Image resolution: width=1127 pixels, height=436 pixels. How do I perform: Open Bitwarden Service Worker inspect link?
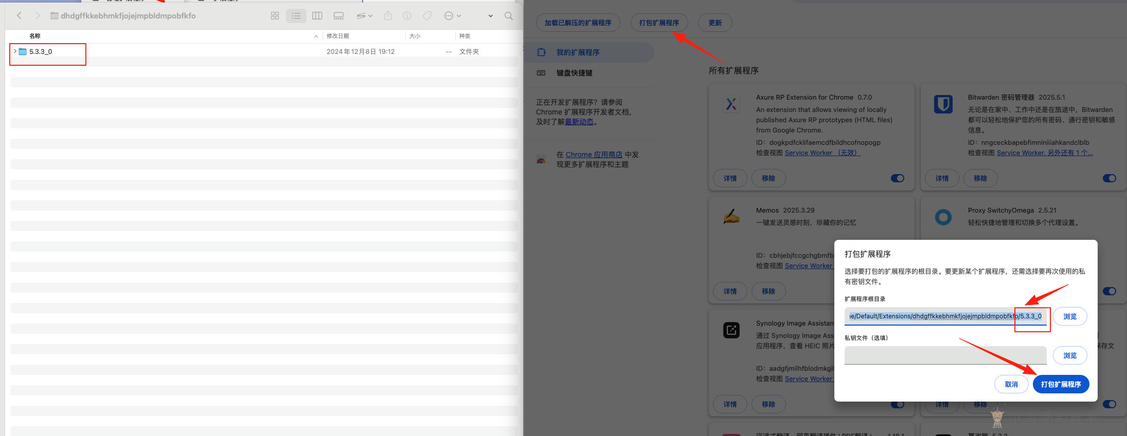point(1045,153)
